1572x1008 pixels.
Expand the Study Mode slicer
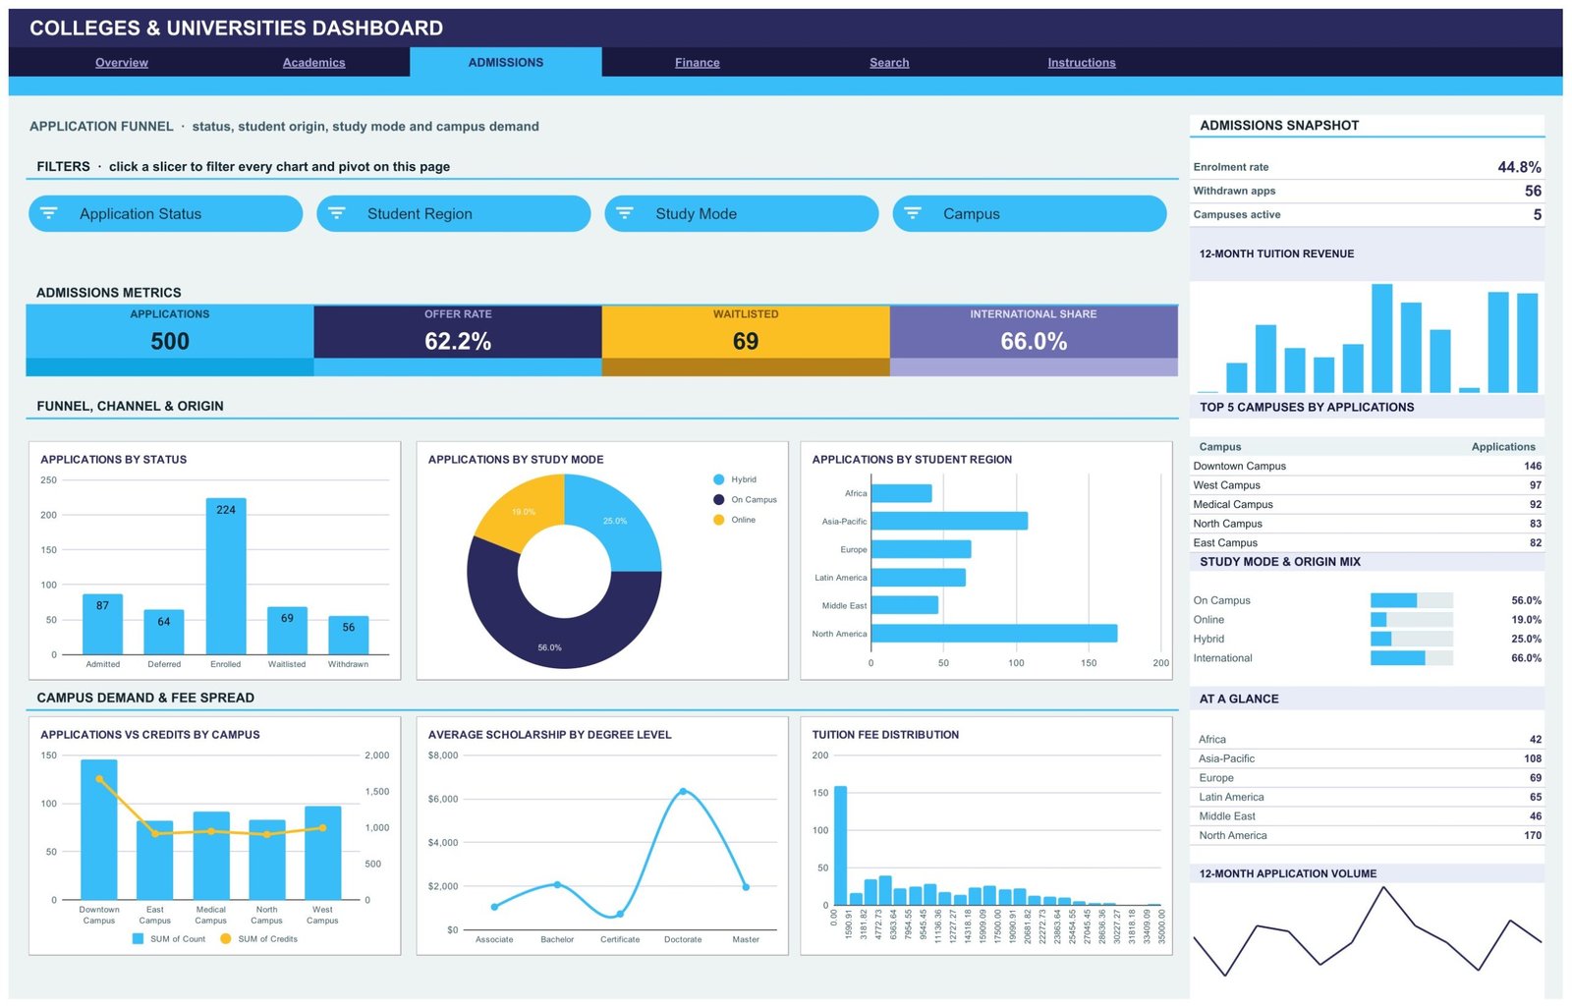coord(742,213)
